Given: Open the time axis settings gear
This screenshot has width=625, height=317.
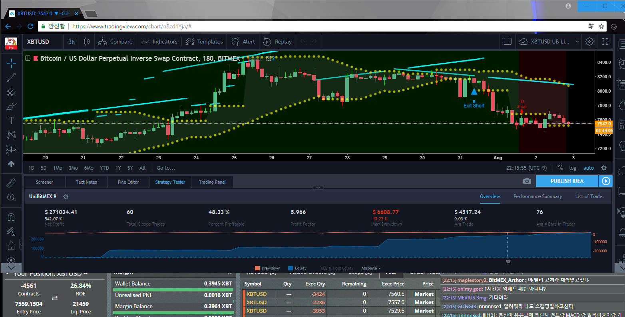Looking at the screenshot, I should (x=604, y=168).
